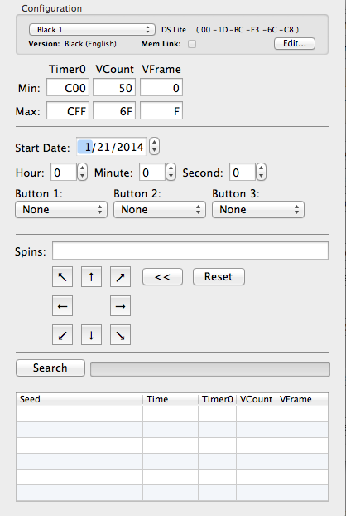This screenshot has height=516, width=346.
Task: Click the VCount Max field
Action: pos(114,110)
